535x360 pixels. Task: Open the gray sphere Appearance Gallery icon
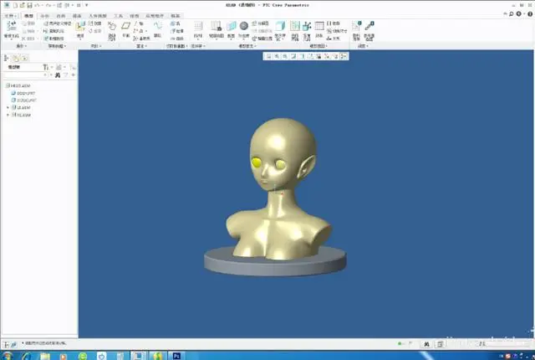pos(243,26)
